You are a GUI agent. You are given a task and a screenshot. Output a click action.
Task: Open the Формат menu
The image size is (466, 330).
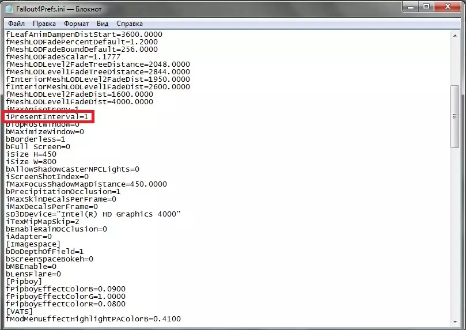pyautogui.click(x=77, y=24)
